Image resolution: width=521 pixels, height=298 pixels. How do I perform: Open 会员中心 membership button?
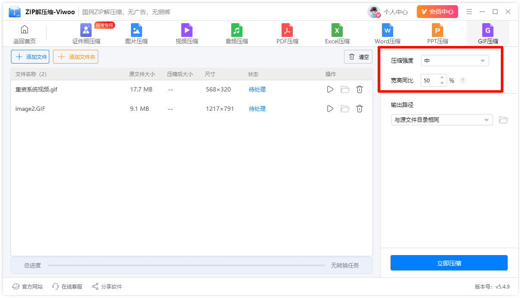pos(437,12)
